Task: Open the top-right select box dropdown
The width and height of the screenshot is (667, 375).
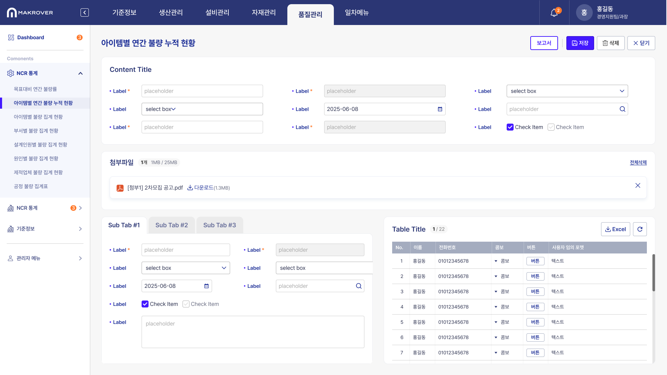Action: pyautogui.click(x=567, y=91)
